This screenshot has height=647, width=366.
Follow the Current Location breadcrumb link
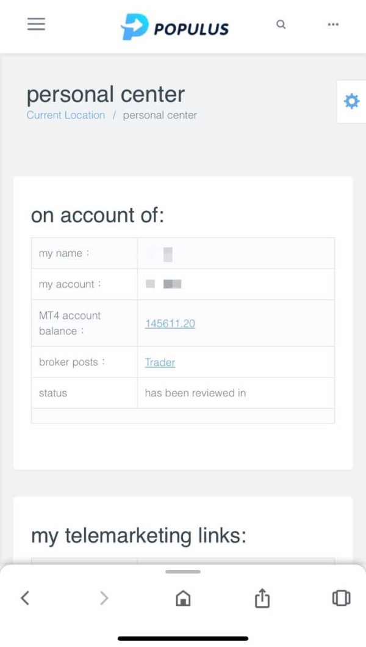[x=66, y=115]
